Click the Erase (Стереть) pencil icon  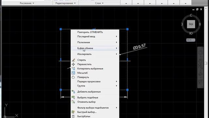point(73,60)
